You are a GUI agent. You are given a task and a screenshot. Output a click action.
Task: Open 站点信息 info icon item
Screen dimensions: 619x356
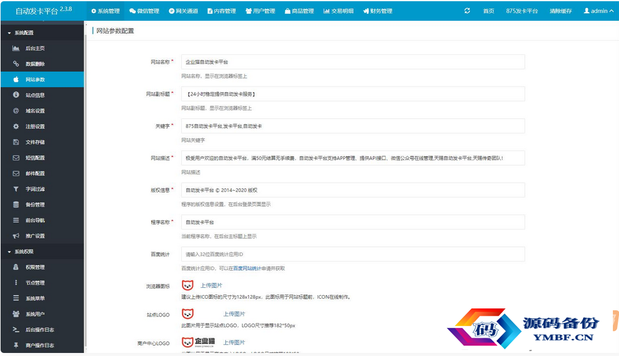pos(42,95)
